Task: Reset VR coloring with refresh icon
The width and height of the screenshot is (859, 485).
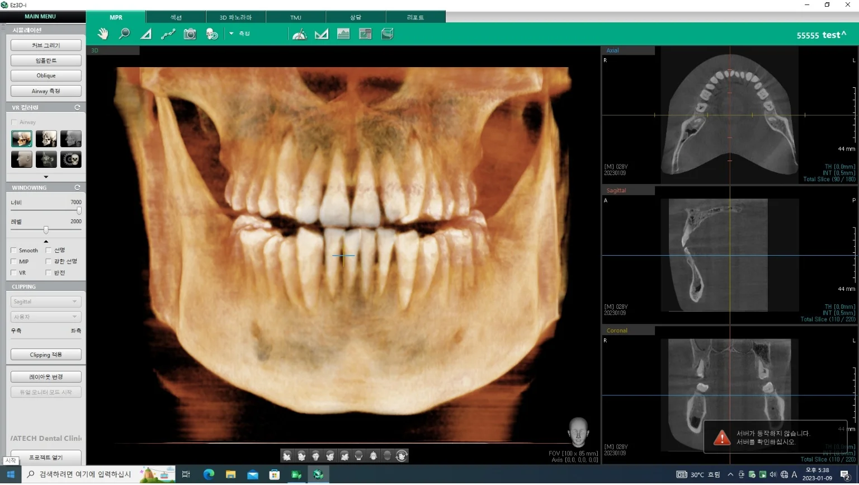Action: (x=77, y=107)
